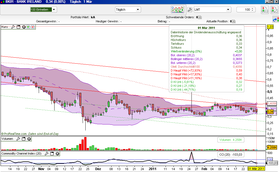Maximize the Commodity Channel Index panel
Viewport: 279px width, 172px height.
52,153
